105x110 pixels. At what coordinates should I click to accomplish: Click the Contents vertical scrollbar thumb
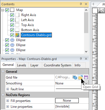(x=86, y=22)
